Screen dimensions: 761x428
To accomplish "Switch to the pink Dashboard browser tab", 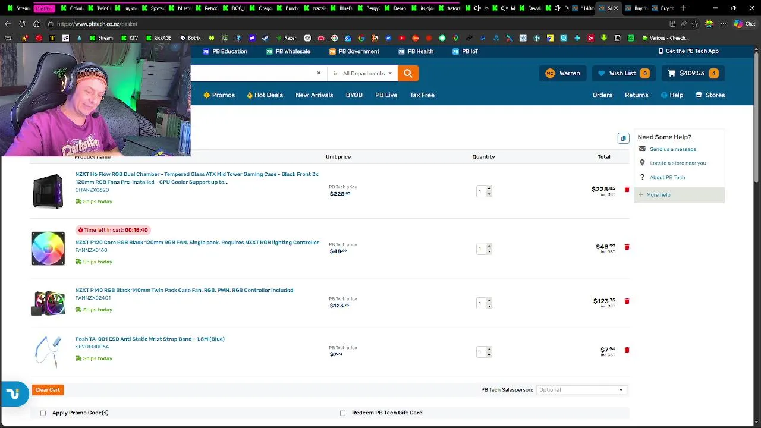I will click(45, 8).
